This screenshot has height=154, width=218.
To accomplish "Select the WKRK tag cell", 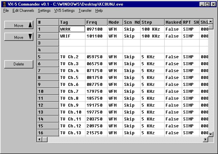I will pyautogui.click(x=72, y=29).
